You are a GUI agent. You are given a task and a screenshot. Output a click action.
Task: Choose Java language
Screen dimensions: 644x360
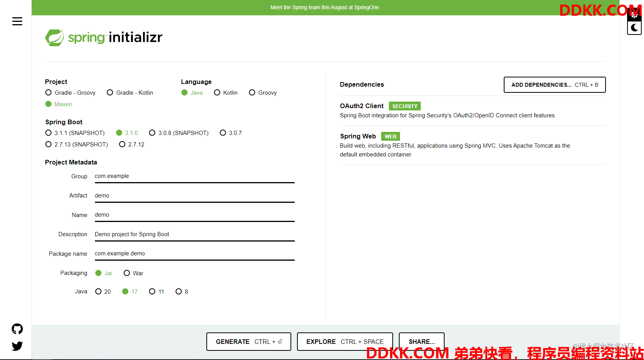click(192, 93)
